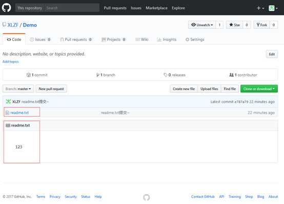284x204 pixels.
Task: Click Upload files button
Action: [209, 89]
